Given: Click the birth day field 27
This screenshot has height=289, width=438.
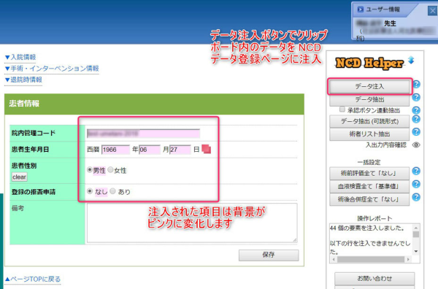Looking at the screenshot, I should pos(180,150).
